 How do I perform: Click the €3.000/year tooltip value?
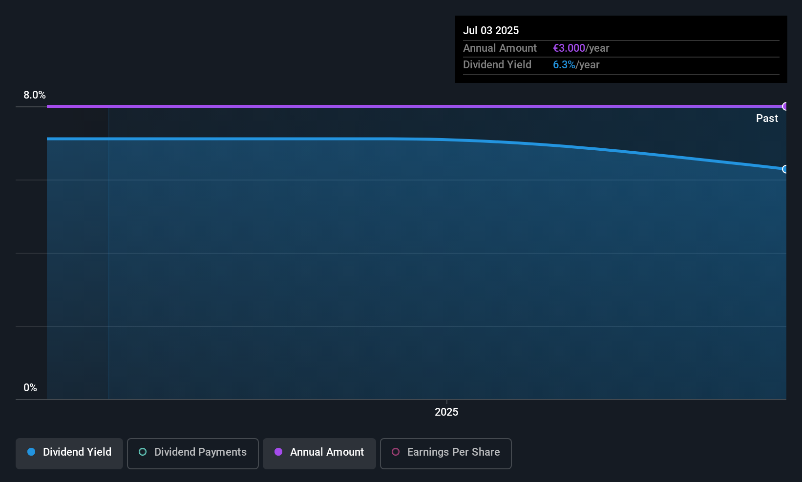581,48
